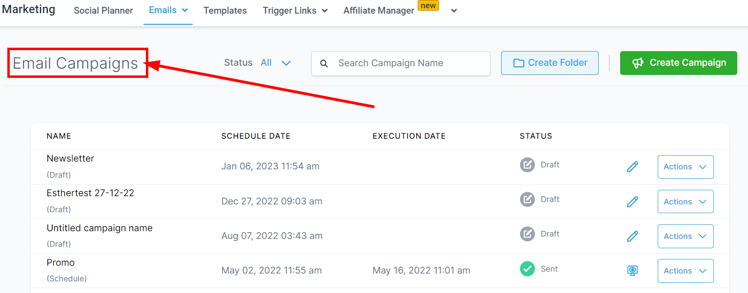The image size is (748, 293).
Task: Expand the Actions dropdown for Promo
Action: point(685,271)
